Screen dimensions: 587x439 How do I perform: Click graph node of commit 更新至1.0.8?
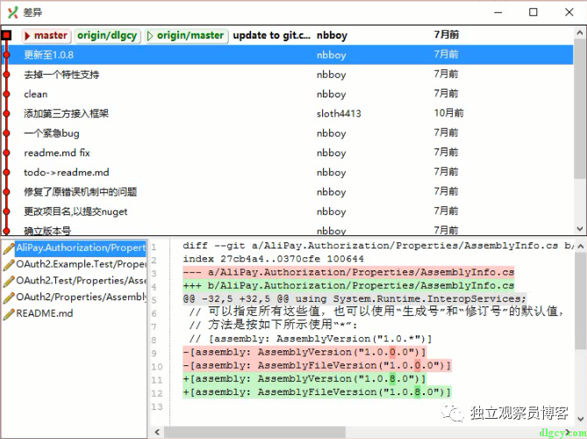6,54
